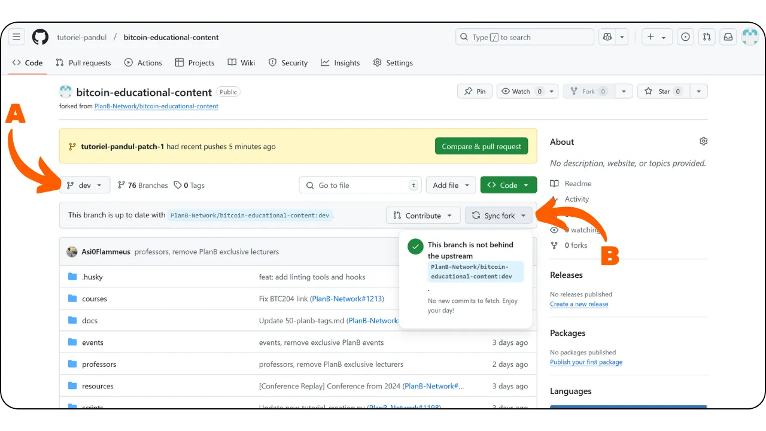The image size is (766, 431).
Task: Switch to the Insights tab
Action: tap(340, 63)
